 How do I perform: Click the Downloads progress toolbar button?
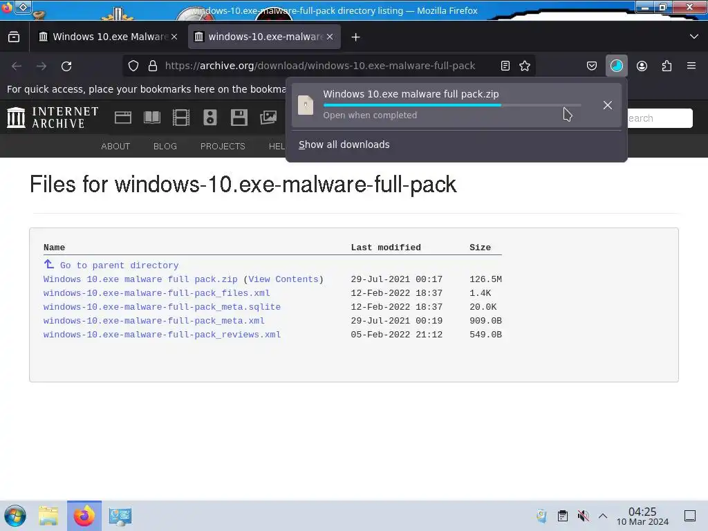(x=616, y=66)
